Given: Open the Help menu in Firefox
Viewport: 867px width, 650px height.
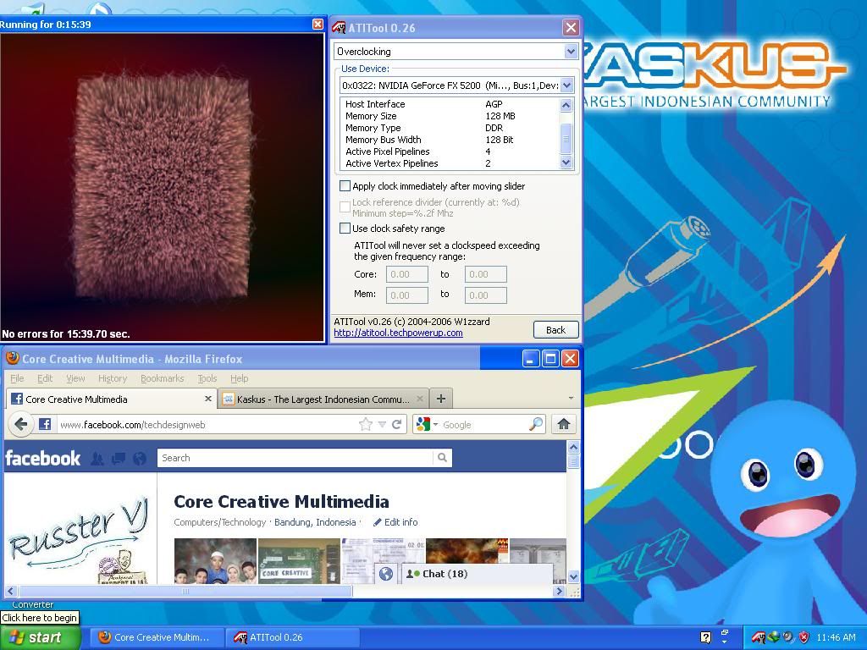Looking at the screenshot, I should point(240,378).
